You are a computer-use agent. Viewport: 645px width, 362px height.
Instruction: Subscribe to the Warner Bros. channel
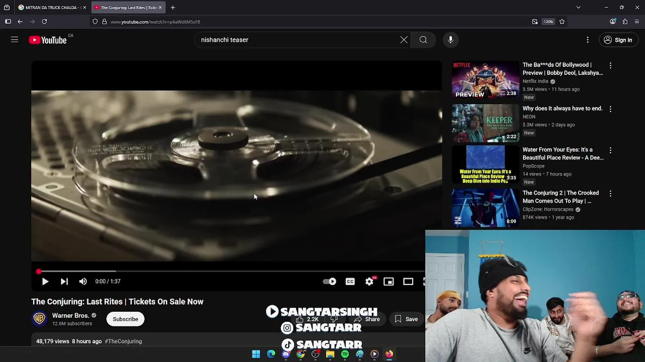[x=125, y=319]
